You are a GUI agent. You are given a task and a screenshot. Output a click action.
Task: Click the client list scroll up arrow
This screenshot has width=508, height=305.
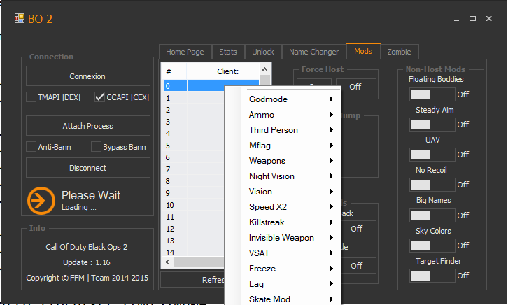[264, 69]
